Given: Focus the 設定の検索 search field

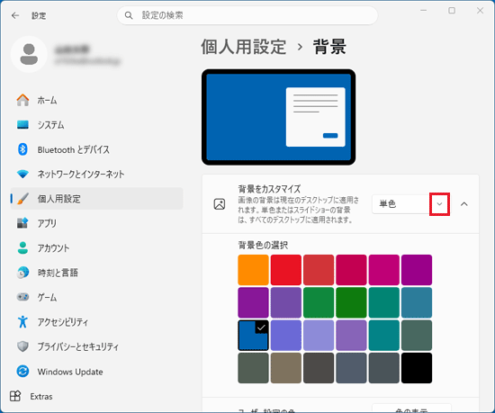Looking at the screenshot, I should click(247, 15).
